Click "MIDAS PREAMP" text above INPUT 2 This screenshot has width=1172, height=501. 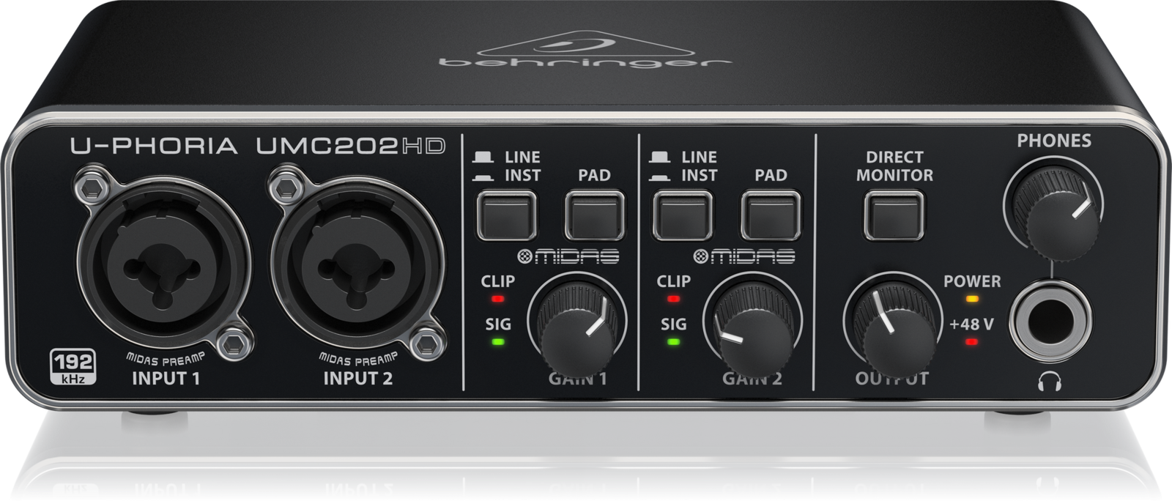coord(358,358)
